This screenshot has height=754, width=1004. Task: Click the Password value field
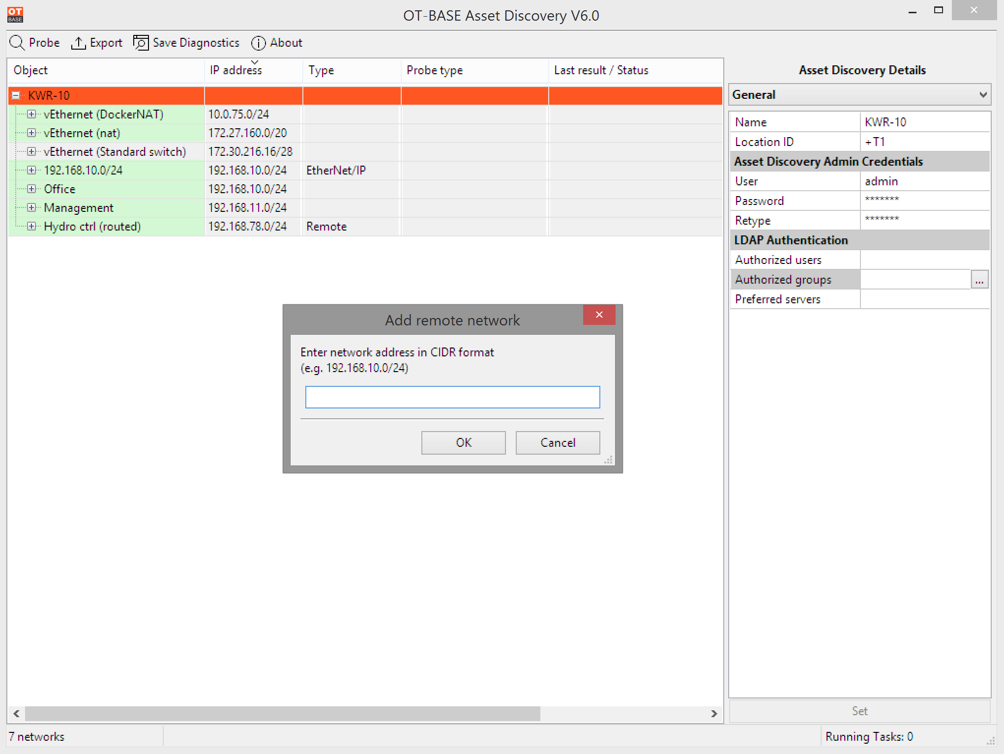(925, 201)
